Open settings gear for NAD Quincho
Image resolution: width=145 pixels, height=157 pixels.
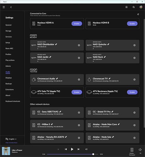click(135, 45)
